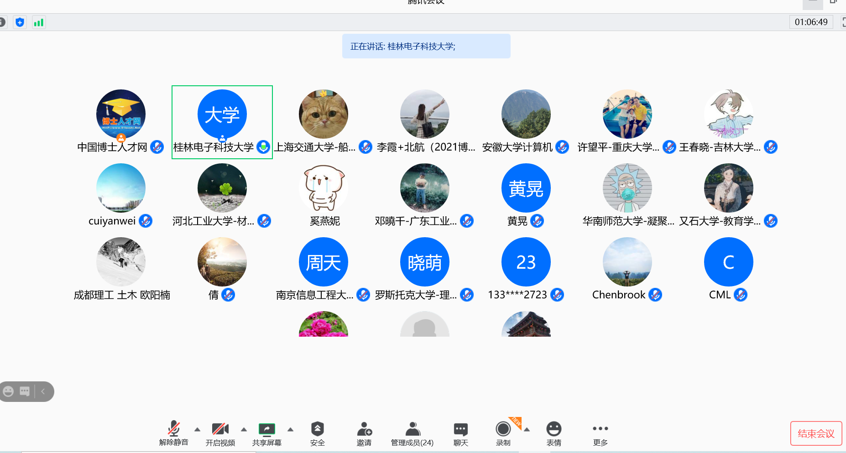Toggle mic icon of Chenbrook

[x=655, y=295]
